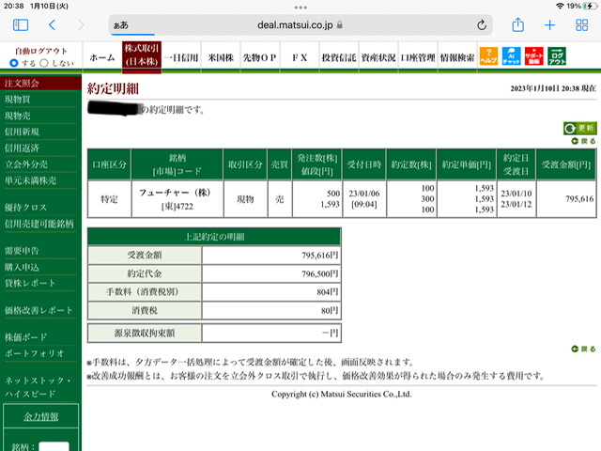Open a new tab with the plus icon
The width and height of the screenshot is (601, 451).
pos(549,25)
